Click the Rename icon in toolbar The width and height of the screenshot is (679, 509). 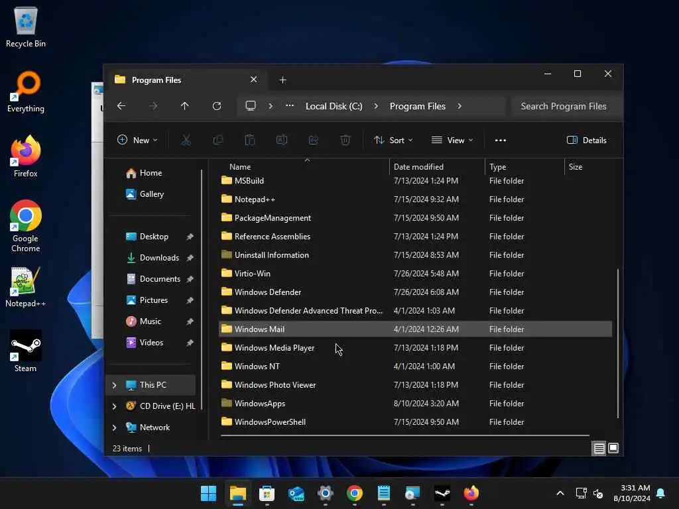coord(281,140)
